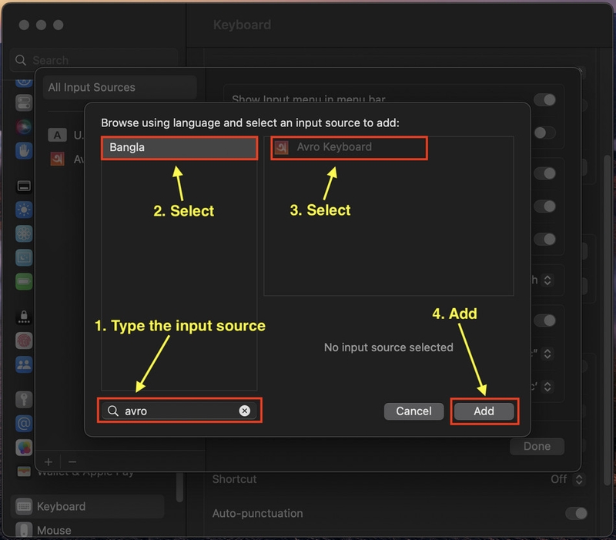Screen dimensions: 616x540
Task: Open the Displays sun sidebar icon
Action: [24, 210]
